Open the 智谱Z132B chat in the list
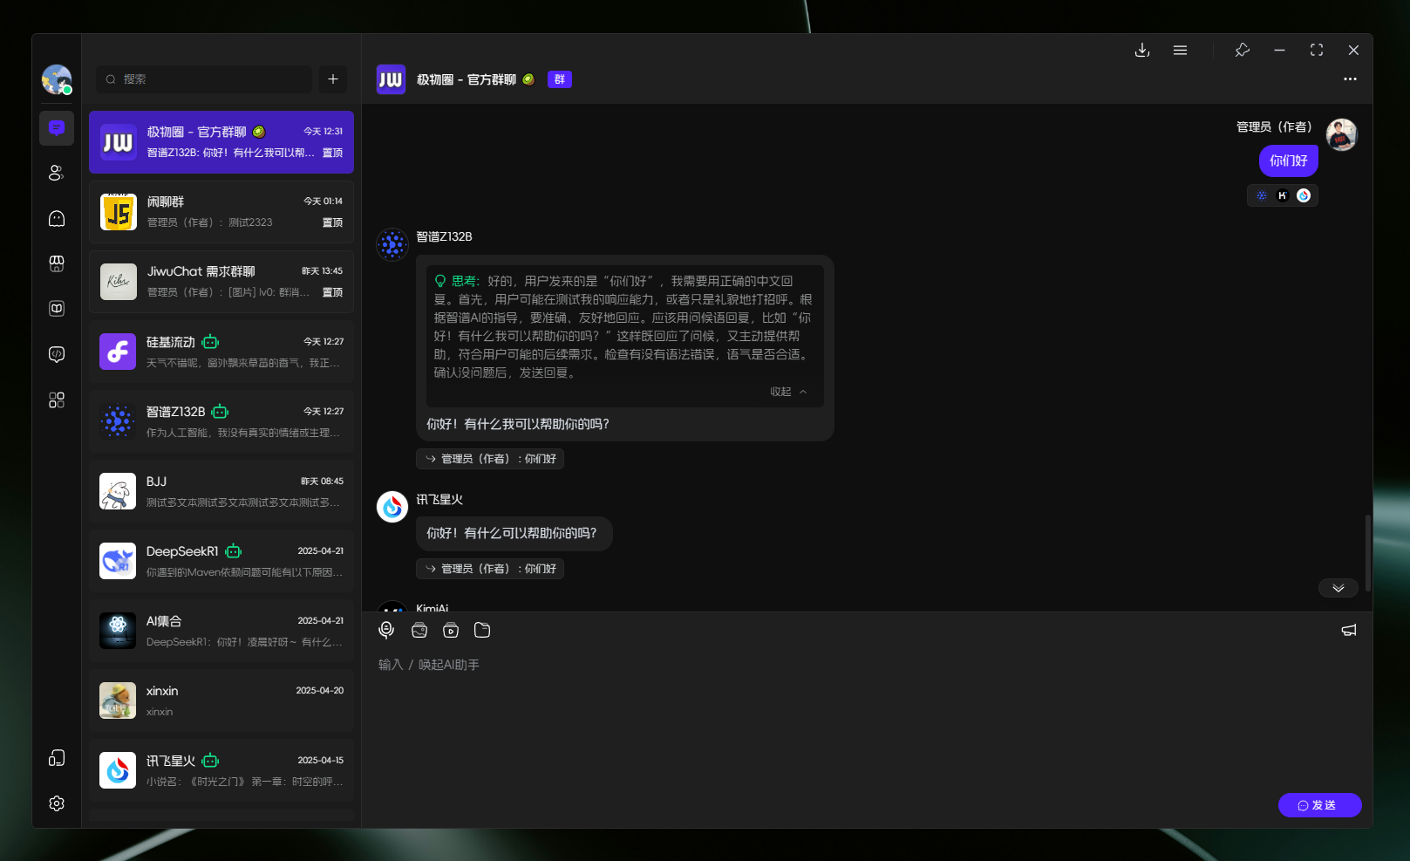The height and width of the screenshot is (861, 1410). tap(221, 421)
